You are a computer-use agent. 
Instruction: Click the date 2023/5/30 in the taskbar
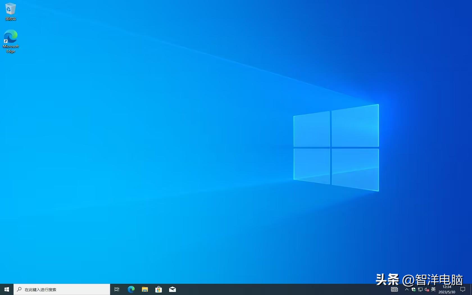447,292
